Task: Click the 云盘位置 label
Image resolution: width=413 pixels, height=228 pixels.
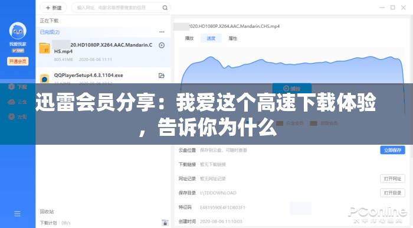Action: click(x=187, y=150)
